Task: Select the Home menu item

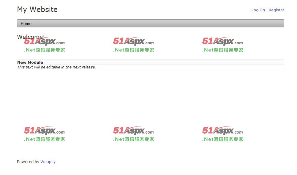Action: point(26,24)
